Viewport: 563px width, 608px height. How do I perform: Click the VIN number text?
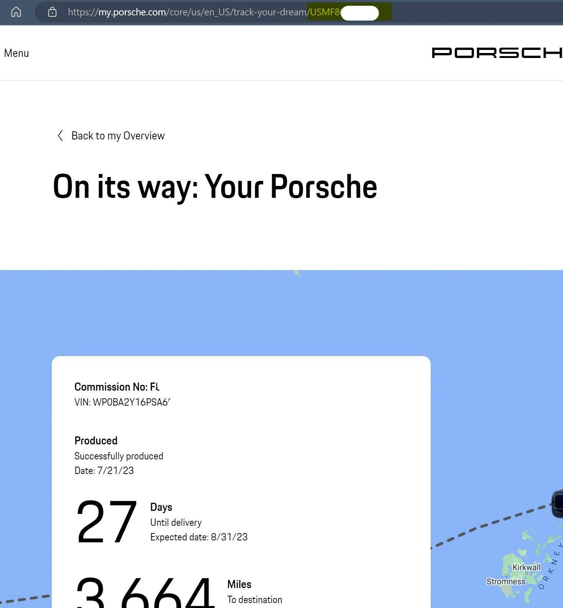[x=123, y=402]
